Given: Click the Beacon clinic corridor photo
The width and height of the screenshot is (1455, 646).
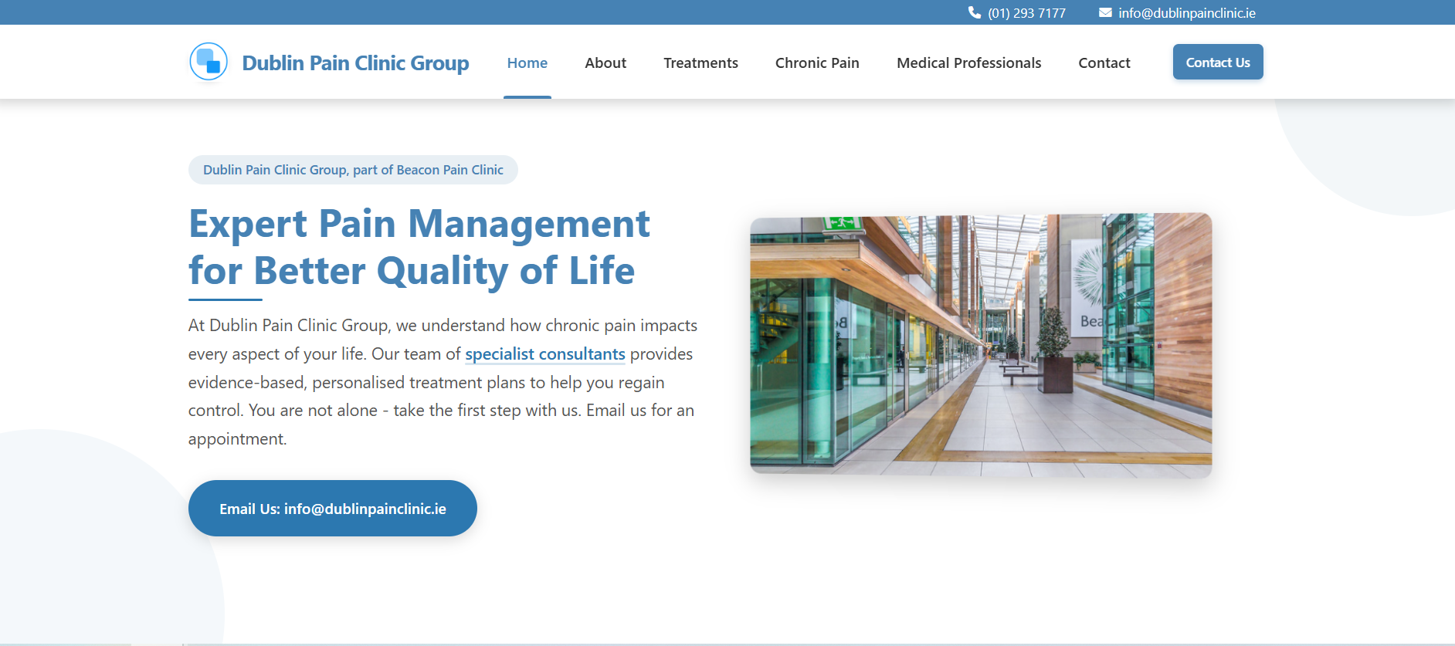Looking at the screenshot, I should 981,345.
